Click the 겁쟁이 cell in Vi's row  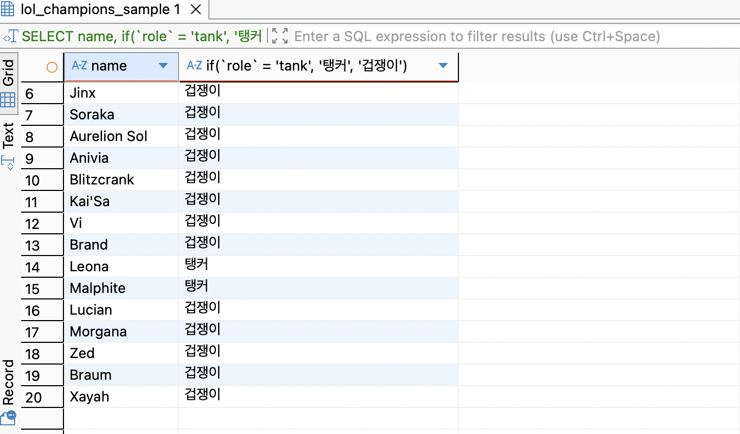(x=318, y=223)
